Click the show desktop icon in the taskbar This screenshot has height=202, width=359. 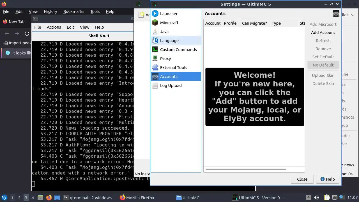click(57, 198)
